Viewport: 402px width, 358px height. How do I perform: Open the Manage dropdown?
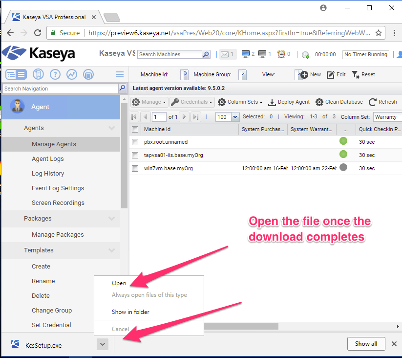149,102
